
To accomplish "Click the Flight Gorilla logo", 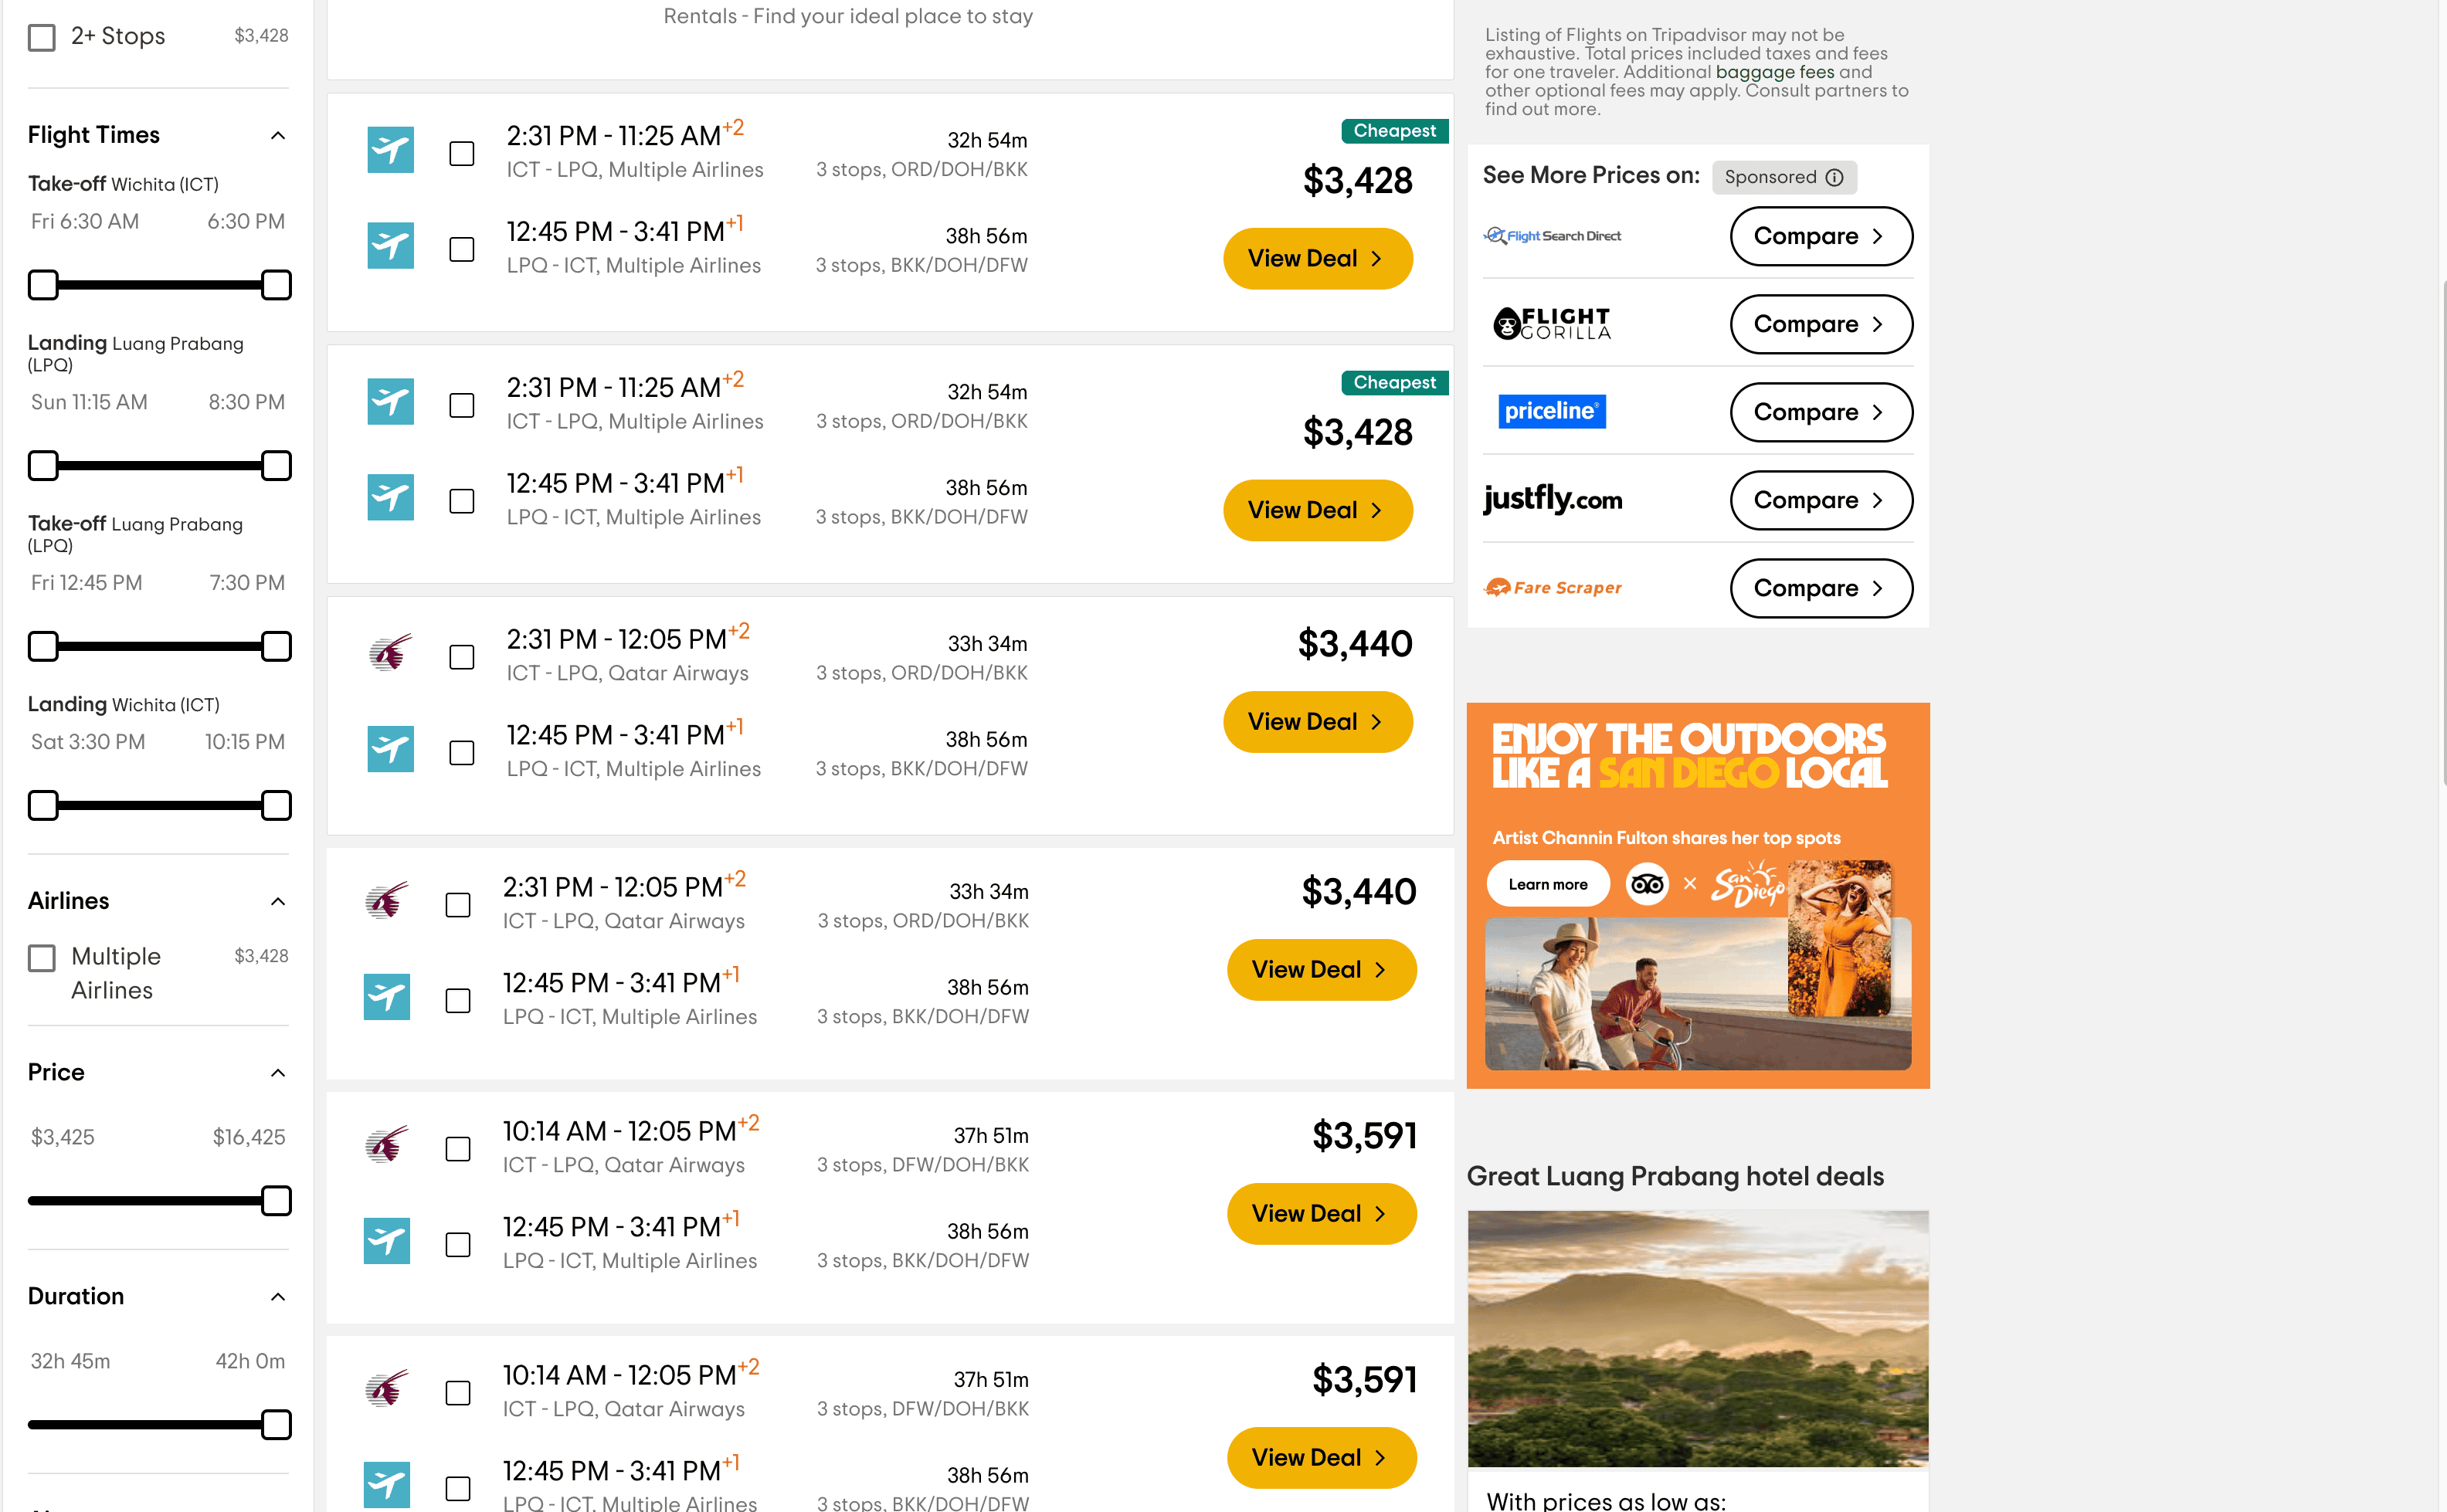I will point(1552,324).
